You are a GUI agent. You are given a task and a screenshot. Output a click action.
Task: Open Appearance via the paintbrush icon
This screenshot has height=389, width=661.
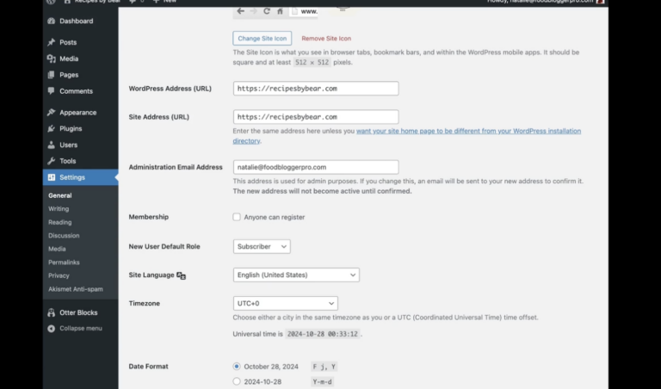tap(52, 112)
